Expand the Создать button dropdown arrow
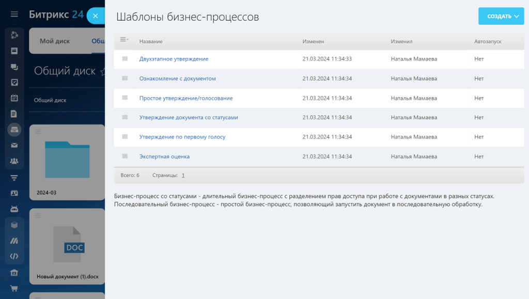Viewport: 529px width, 299px height. pos(517,16)
